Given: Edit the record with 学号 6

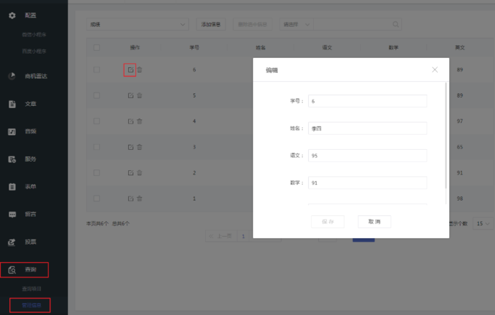Looking at the screenshot, I should [130, 70].
